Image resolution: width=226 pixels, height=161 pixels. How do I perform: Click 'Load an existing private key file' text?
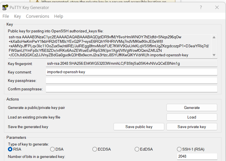(x=34, y=117)
